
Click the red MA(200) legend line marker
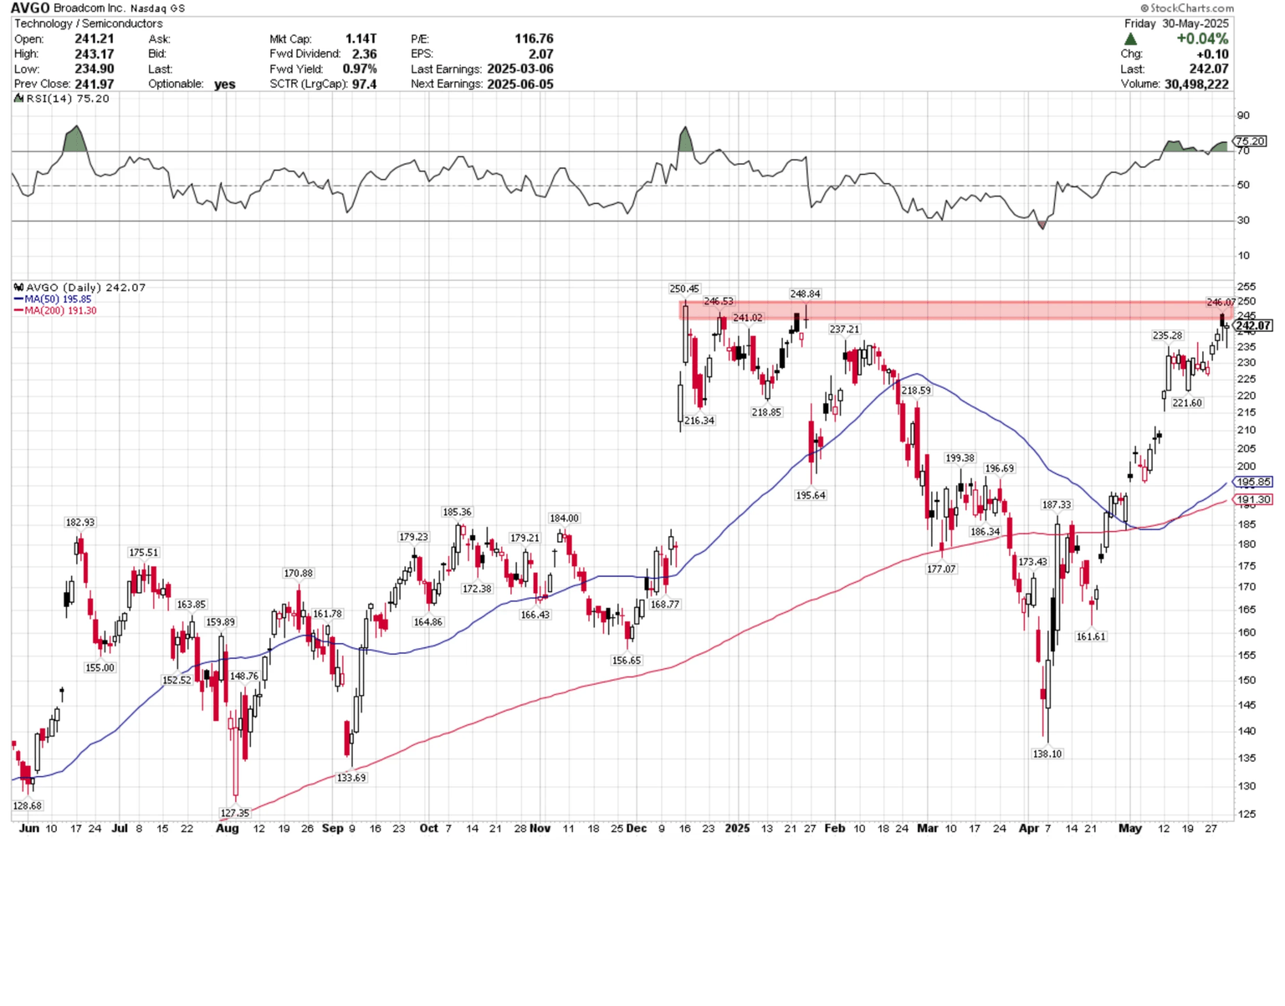(x=18, y=311)
